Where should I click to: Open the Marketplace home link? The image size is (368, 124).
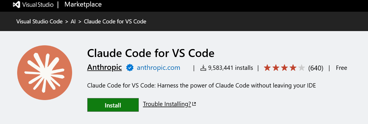coord(83,5)
